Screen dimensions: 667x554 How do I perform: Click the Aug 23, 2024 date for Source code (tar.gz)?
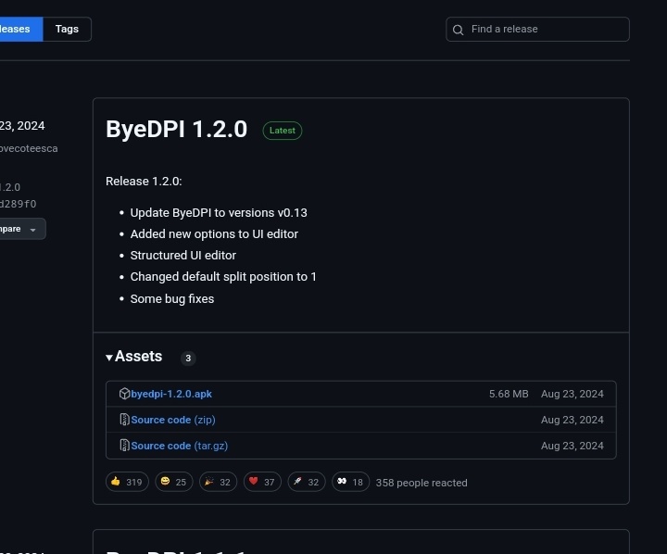point(573,446)
